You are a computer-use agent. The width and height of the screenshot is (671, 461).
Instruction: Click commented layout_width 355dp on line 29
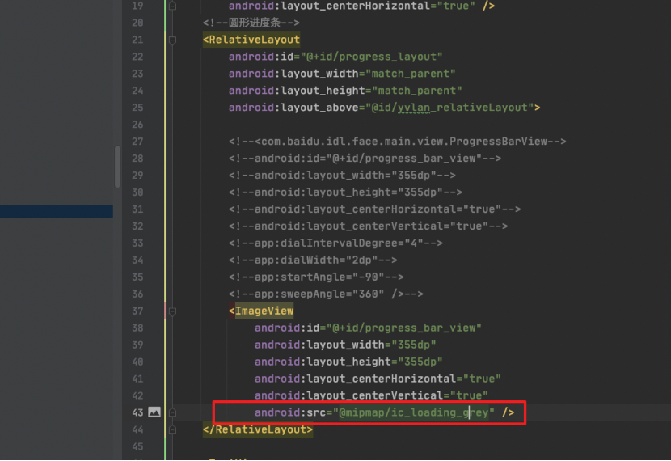tap(342, 175)
